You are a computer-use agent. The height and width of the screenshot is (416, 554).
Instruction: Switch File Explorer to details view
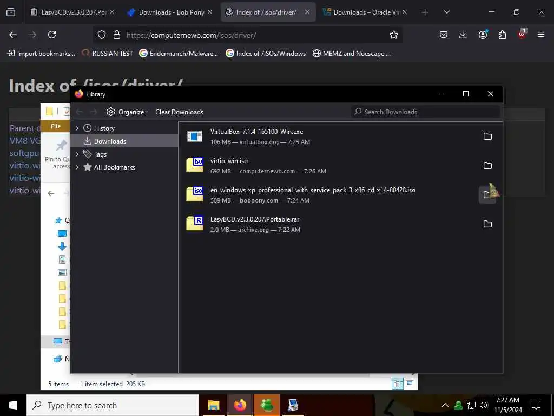(398, 383)
